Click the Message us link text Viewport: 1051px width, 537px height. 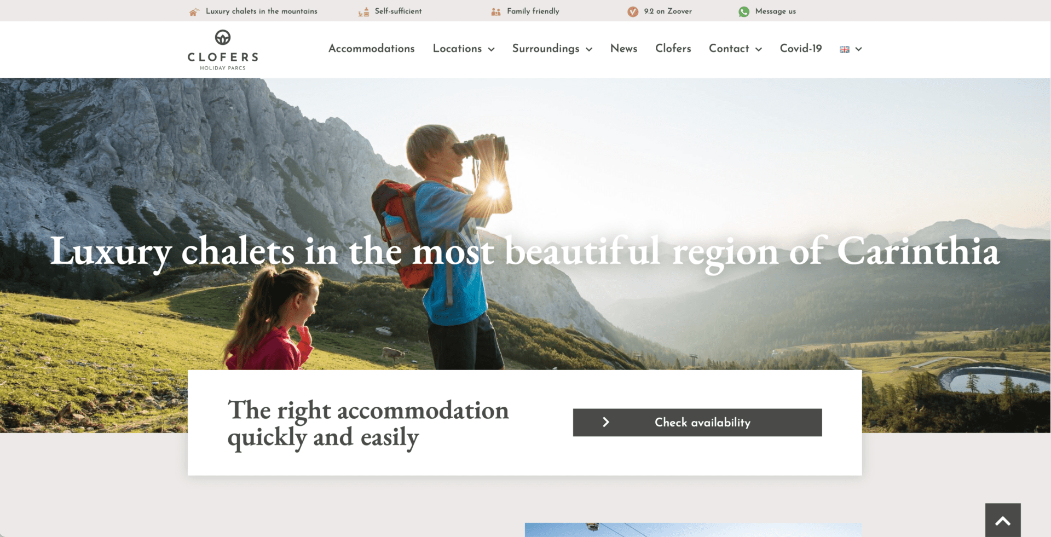(776, 11)
